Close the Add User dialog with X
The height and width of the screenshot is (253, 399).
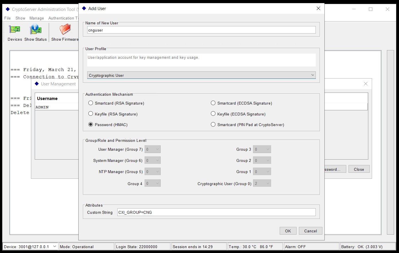[318, 9]
